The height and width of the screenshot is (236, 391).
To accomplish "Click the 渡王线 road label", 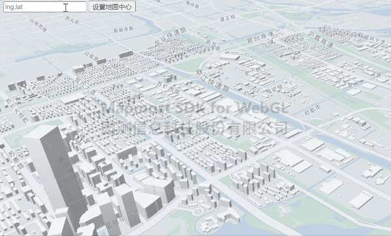I will (227, 18).
